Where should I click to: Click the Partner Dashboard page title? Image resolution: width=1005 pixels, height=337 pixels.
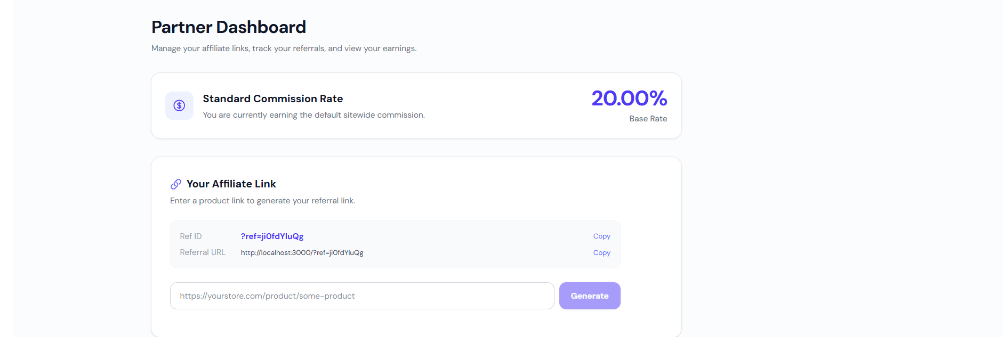tap(229, 27)
